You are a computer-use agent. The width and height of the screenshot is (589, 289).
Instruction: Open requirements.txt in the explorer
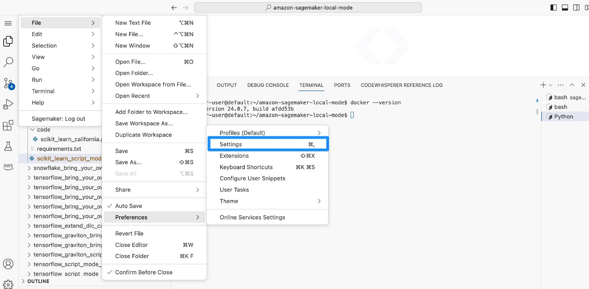point(59,149)
